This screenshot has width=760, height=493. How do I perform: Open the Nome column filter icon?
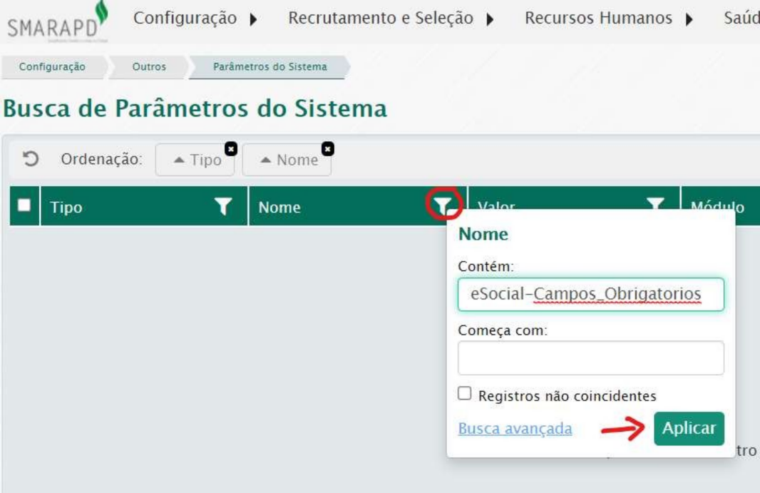pos(443,205)
